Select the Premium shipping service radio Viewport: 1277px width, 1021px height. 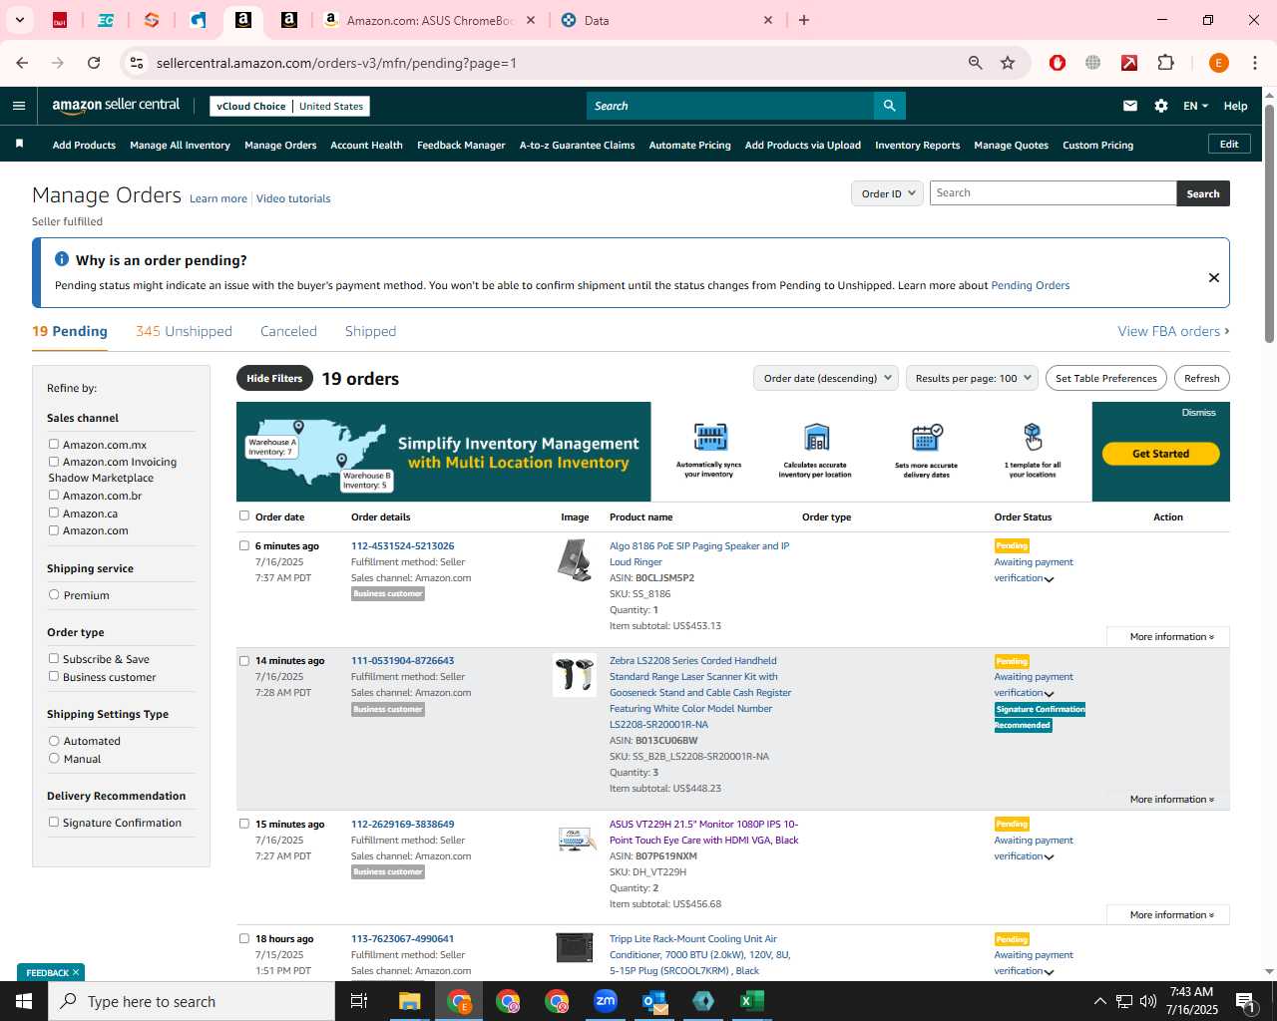54,594
